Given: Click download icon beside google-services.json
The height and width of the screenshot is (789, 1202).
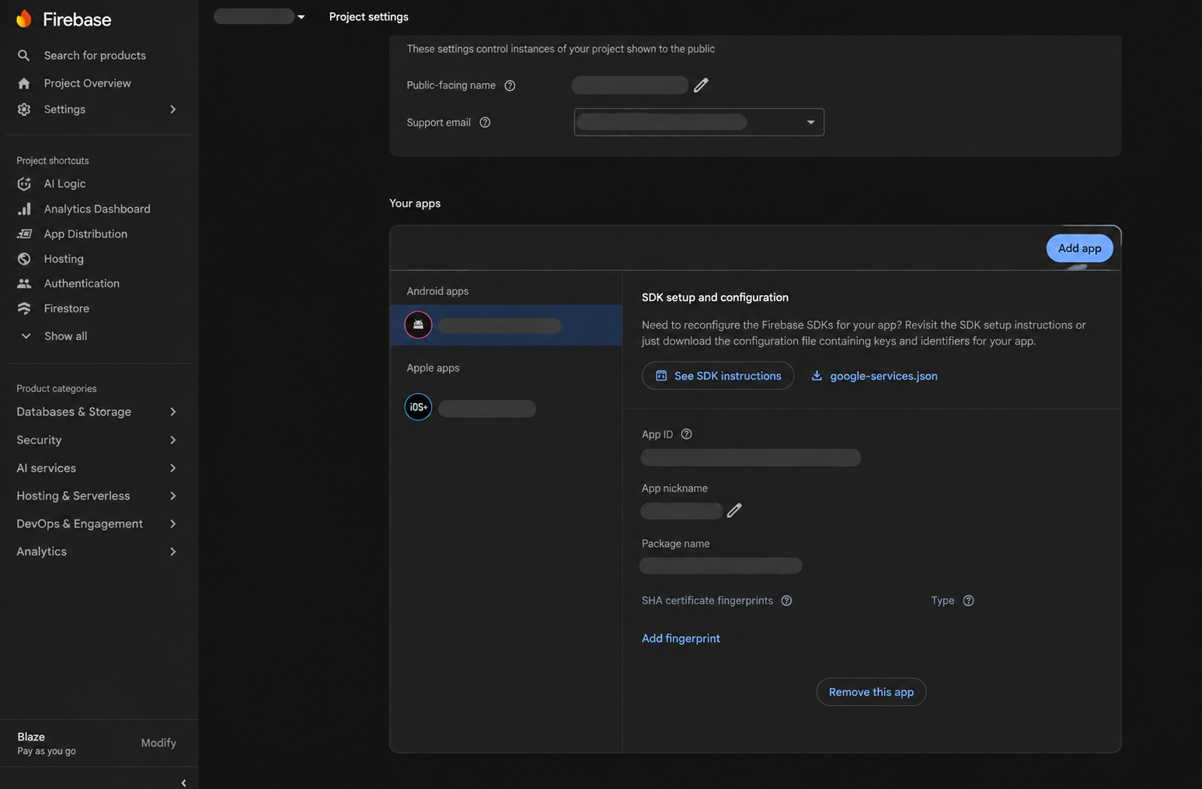Looking at the screenshot, I should click(x=817, y=375).
